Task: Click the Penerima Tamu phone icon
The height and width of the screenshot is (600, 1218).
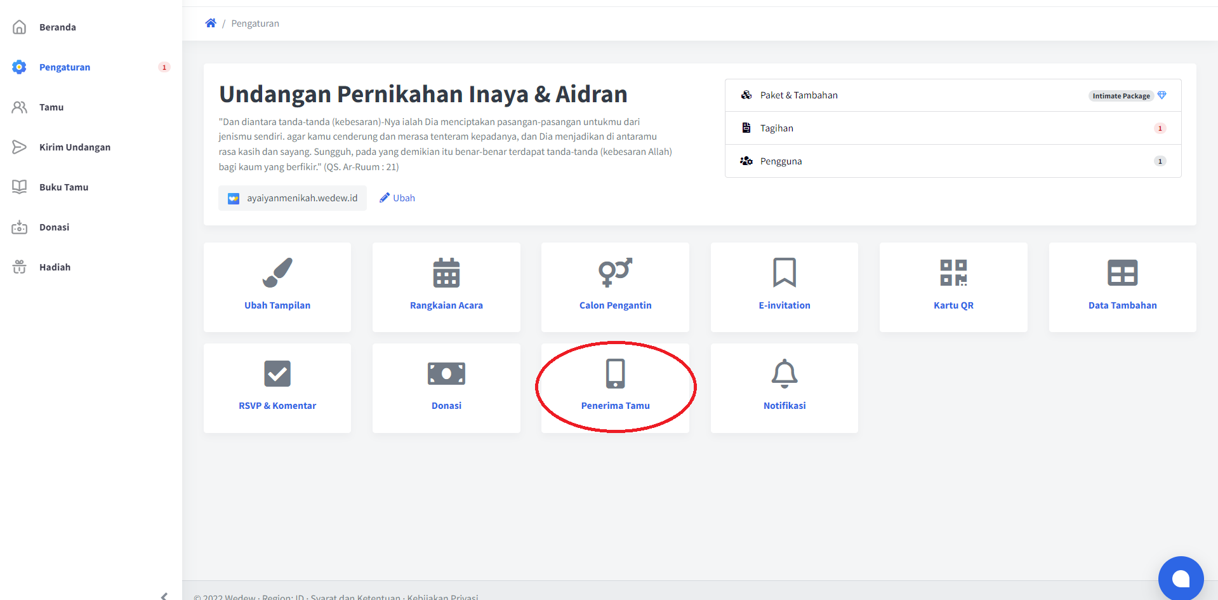Action: tap(615, 373)
